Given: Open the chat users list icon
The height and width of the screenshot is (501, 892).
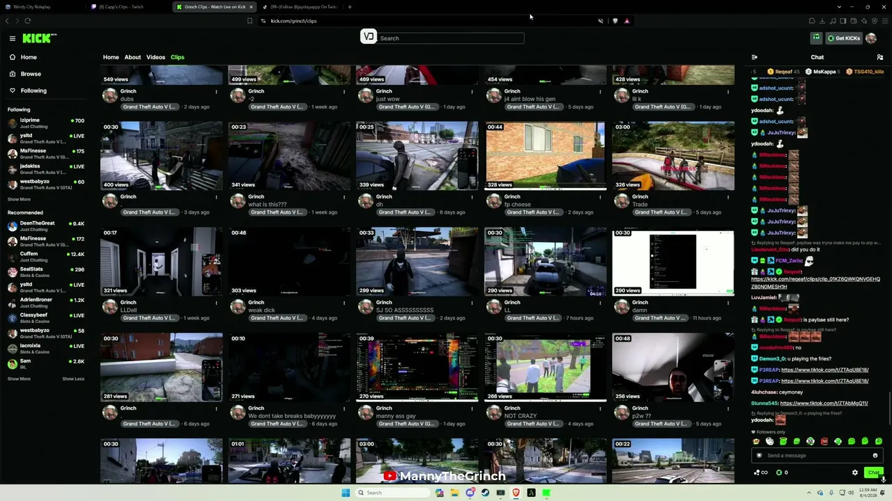Looking at the screenshot, I should click(880, 57).
